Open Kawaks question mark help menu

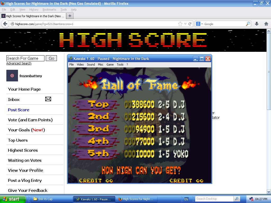pyautogui.click(x=127, y=64)
